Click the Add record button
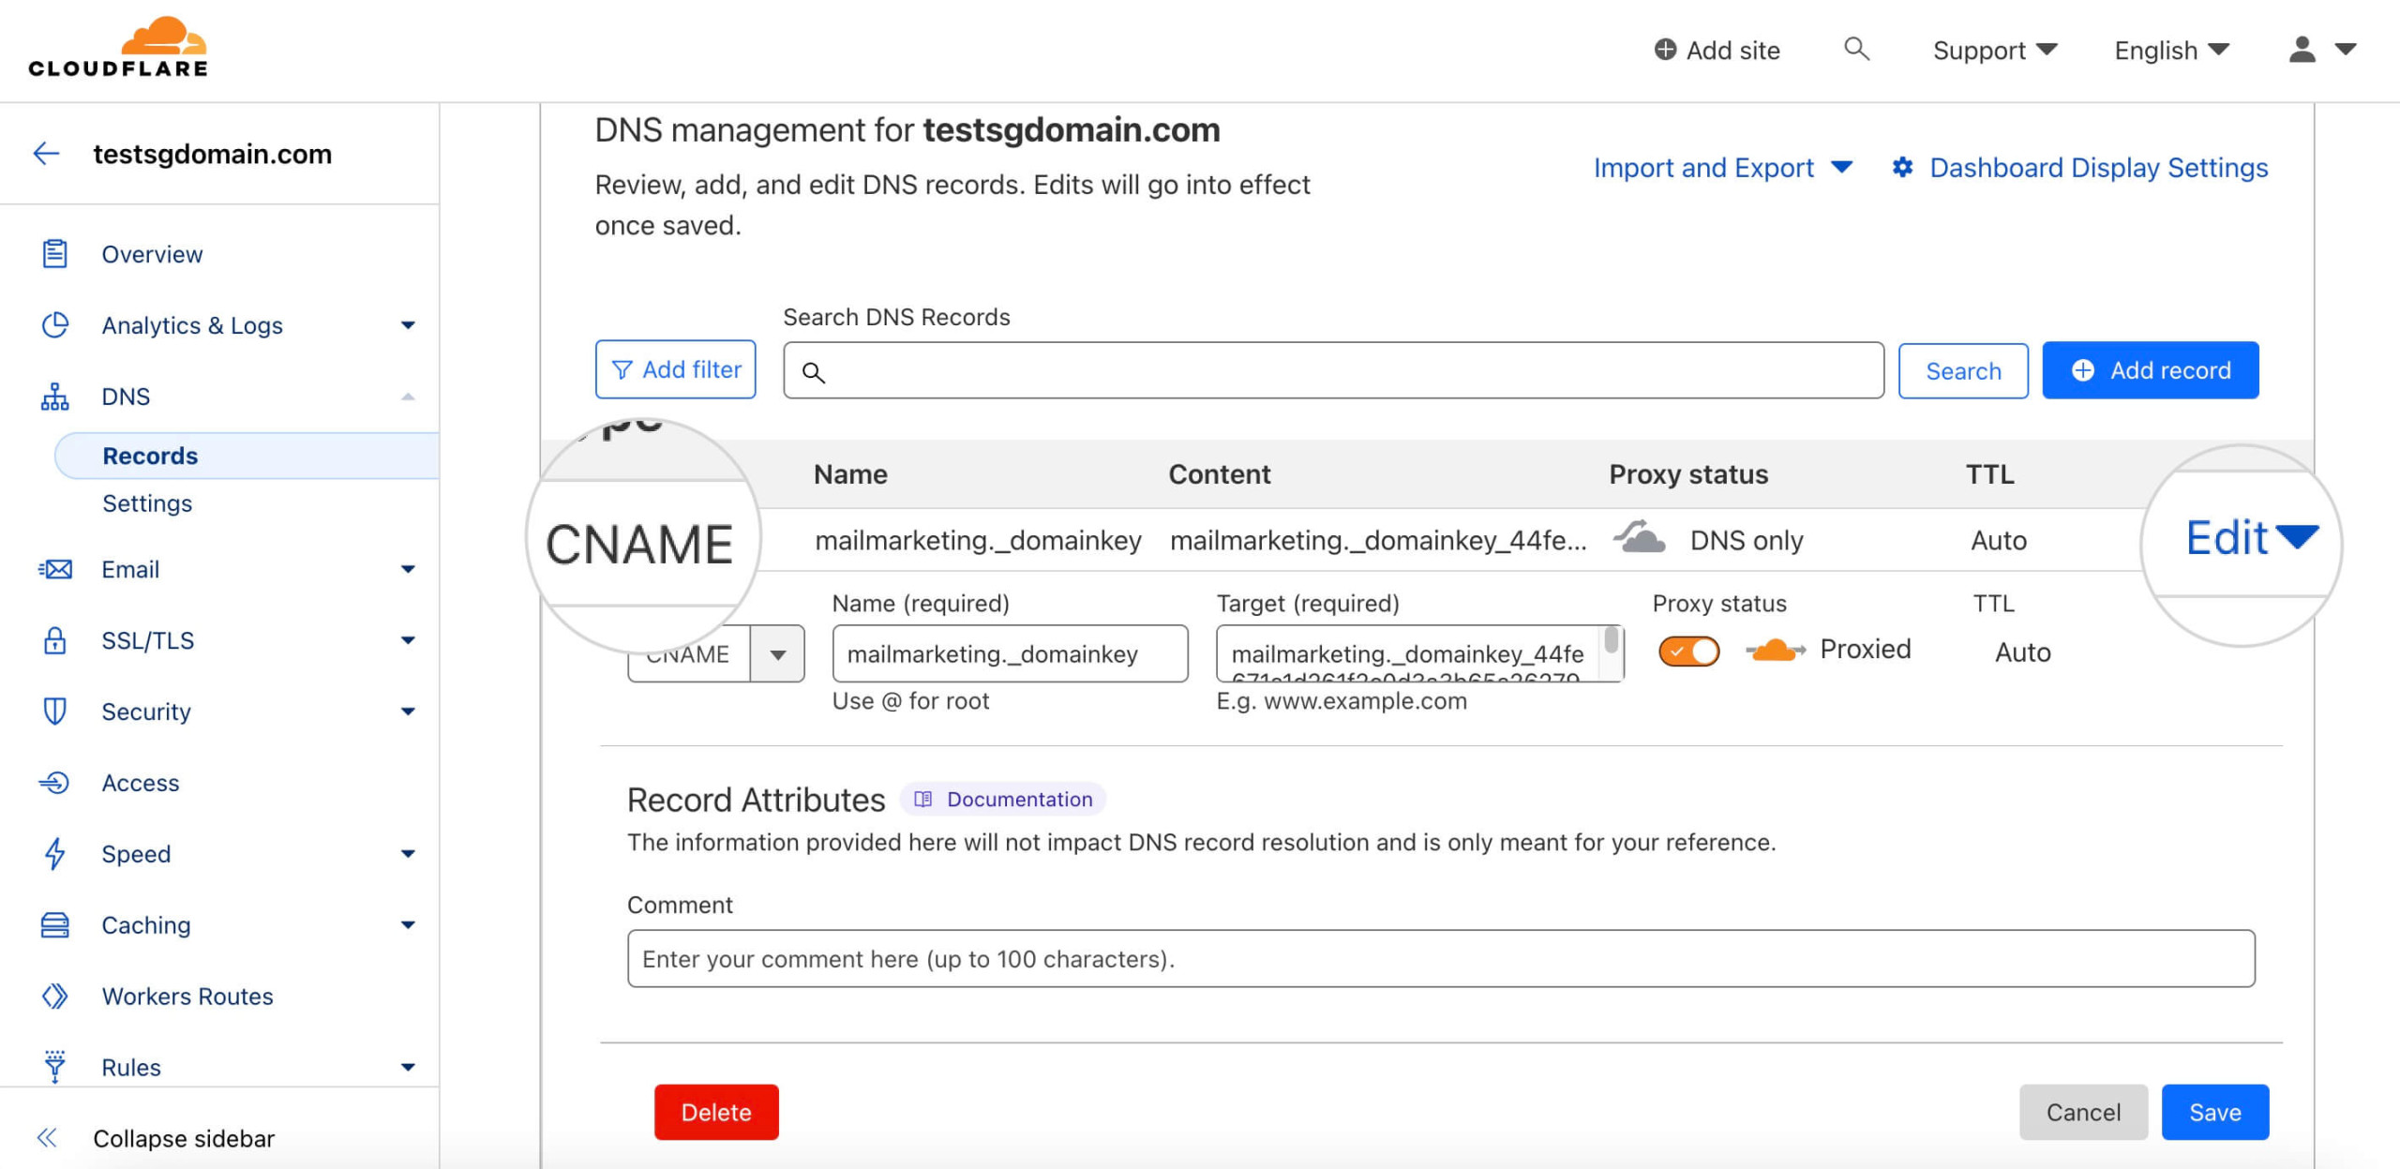 pyautogui.click(x=2153, y=368)
